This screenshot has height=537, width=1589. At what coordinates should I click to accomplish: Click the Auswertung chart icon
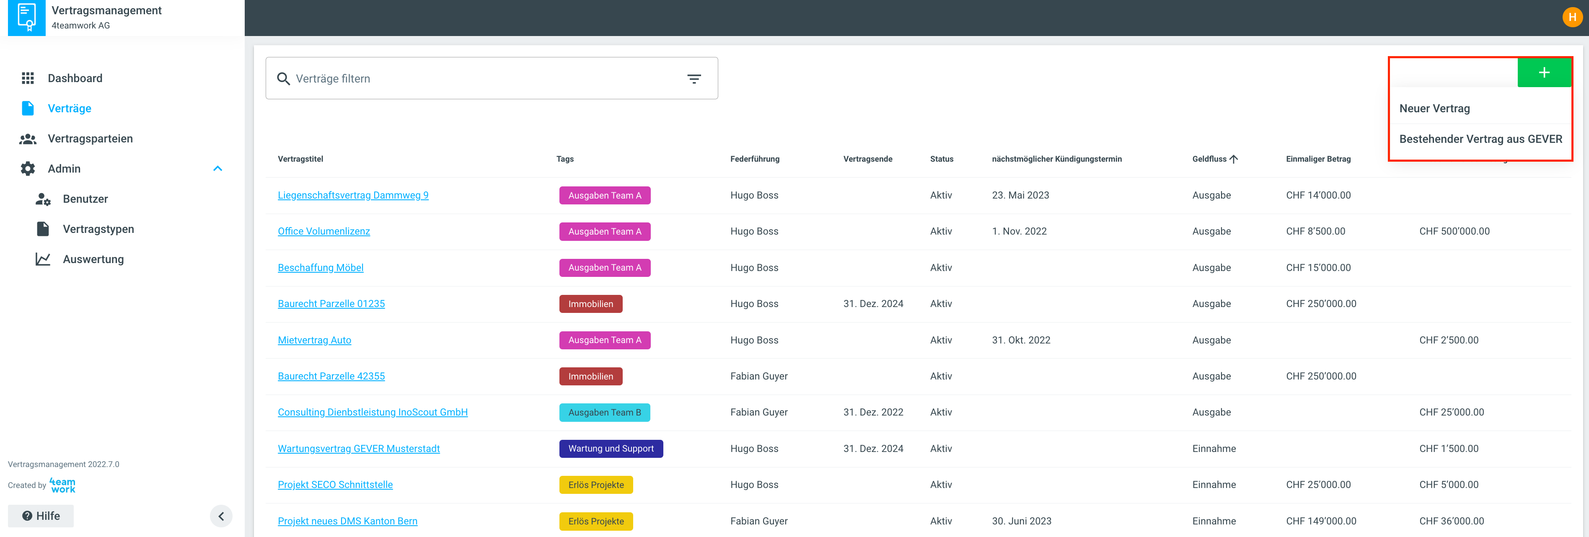coord(43,260)
